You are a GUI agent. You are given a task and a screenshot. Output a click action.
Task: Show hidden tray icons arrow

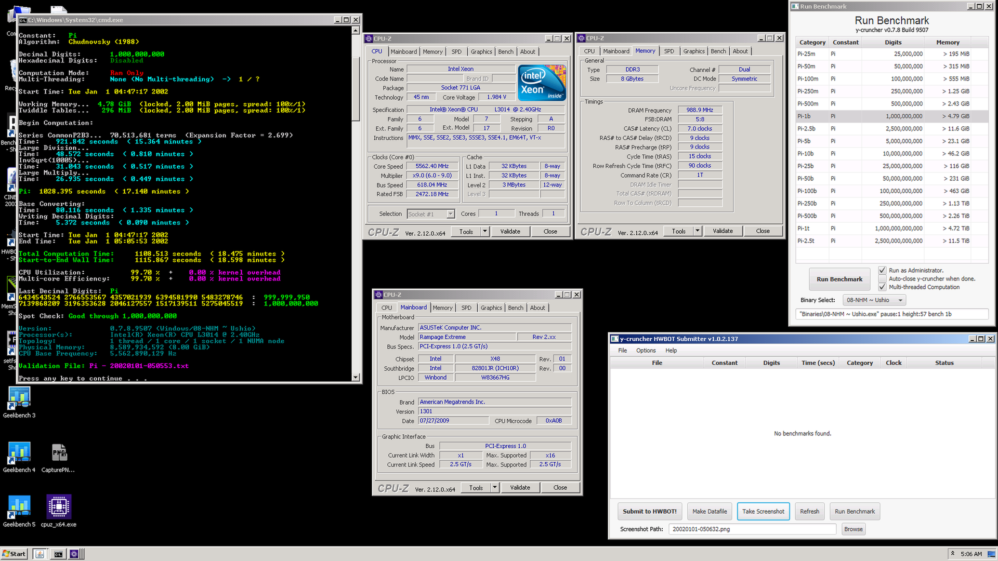tap(952, 554)
